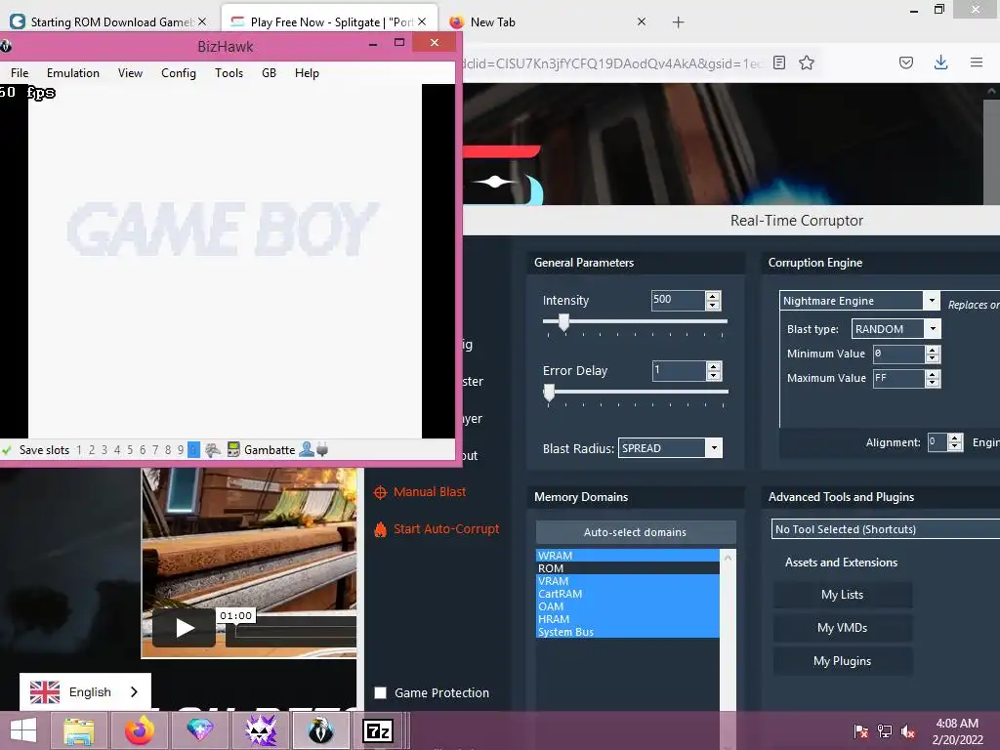Click the flame icon beside Start Auto-Corrupt

(380, 529)
